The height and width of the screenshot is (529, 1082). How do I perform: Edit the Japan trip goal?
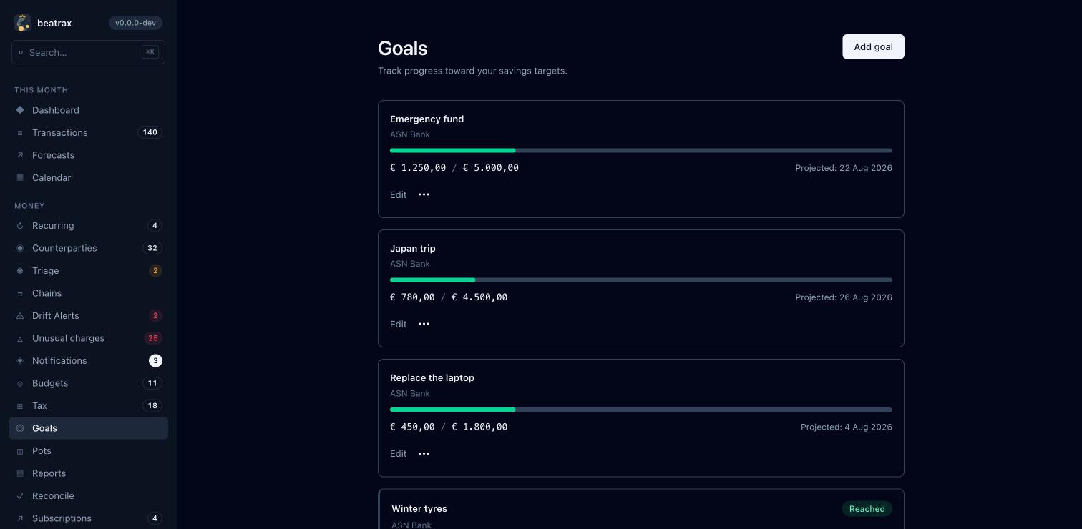coord(398,324)
